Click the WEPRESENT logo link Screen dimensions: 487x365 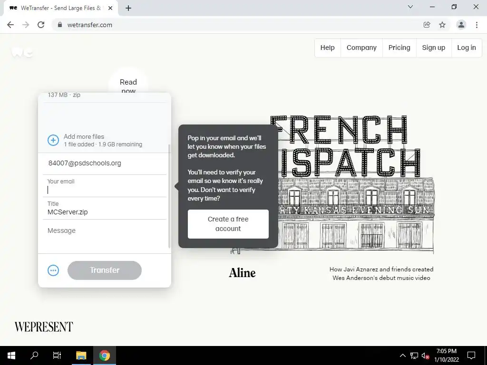coord(44,327)
